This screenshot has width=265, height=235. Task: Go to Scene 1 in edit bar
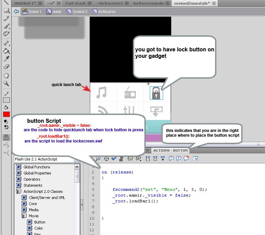[x=32, y=12]
